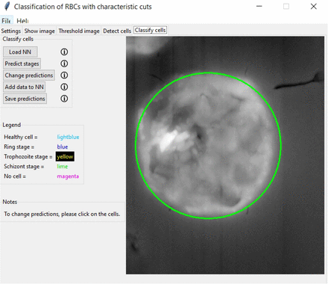This screenshot has height=284, width=328.
Task: Show info for the Save predictions button
Action: pos(64,99)
